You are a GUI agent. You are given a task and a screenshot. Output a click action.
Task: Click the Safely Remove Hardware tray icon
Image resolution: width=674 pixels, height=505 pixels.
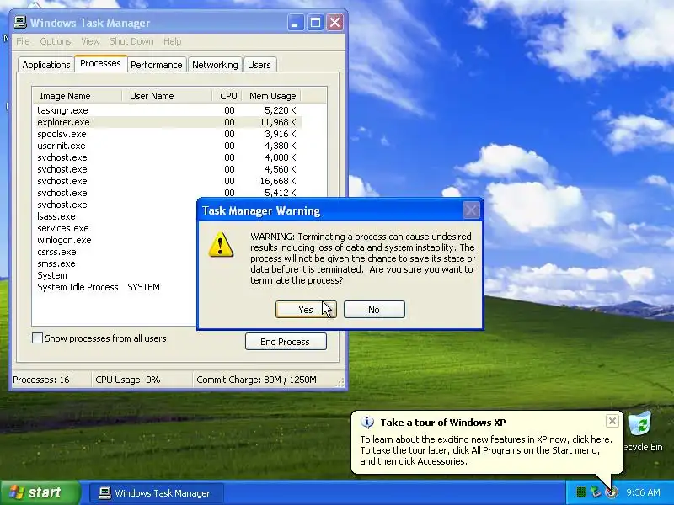[596, 492]
